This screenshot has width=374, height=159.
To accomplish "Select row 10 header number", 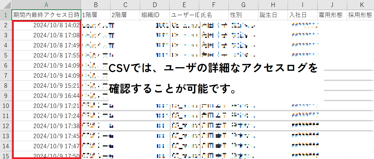I will [6, 106].
